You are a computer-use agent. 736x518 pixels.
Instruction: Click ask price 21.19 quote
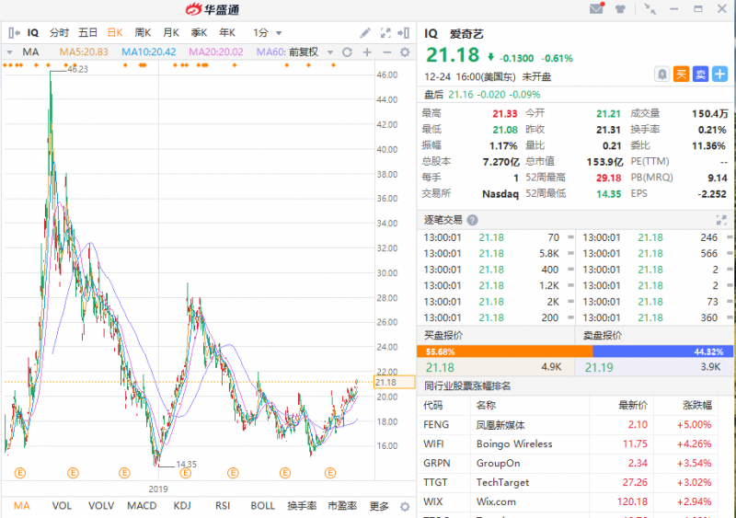click(x=599, y=367)
